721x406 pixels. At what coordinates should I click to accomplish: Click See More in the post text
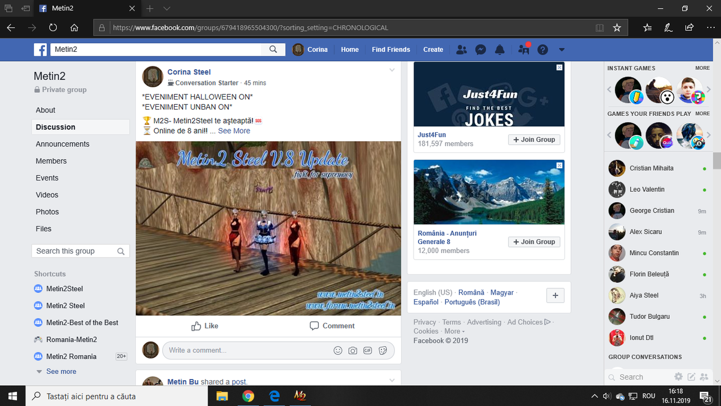(234, 130)
